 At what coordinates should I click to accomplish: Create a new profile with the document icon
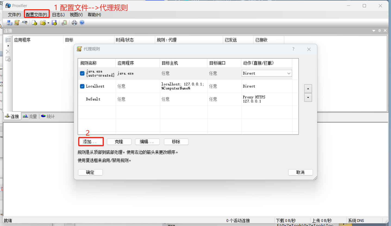pyautogui.click(x=34, y=22)
